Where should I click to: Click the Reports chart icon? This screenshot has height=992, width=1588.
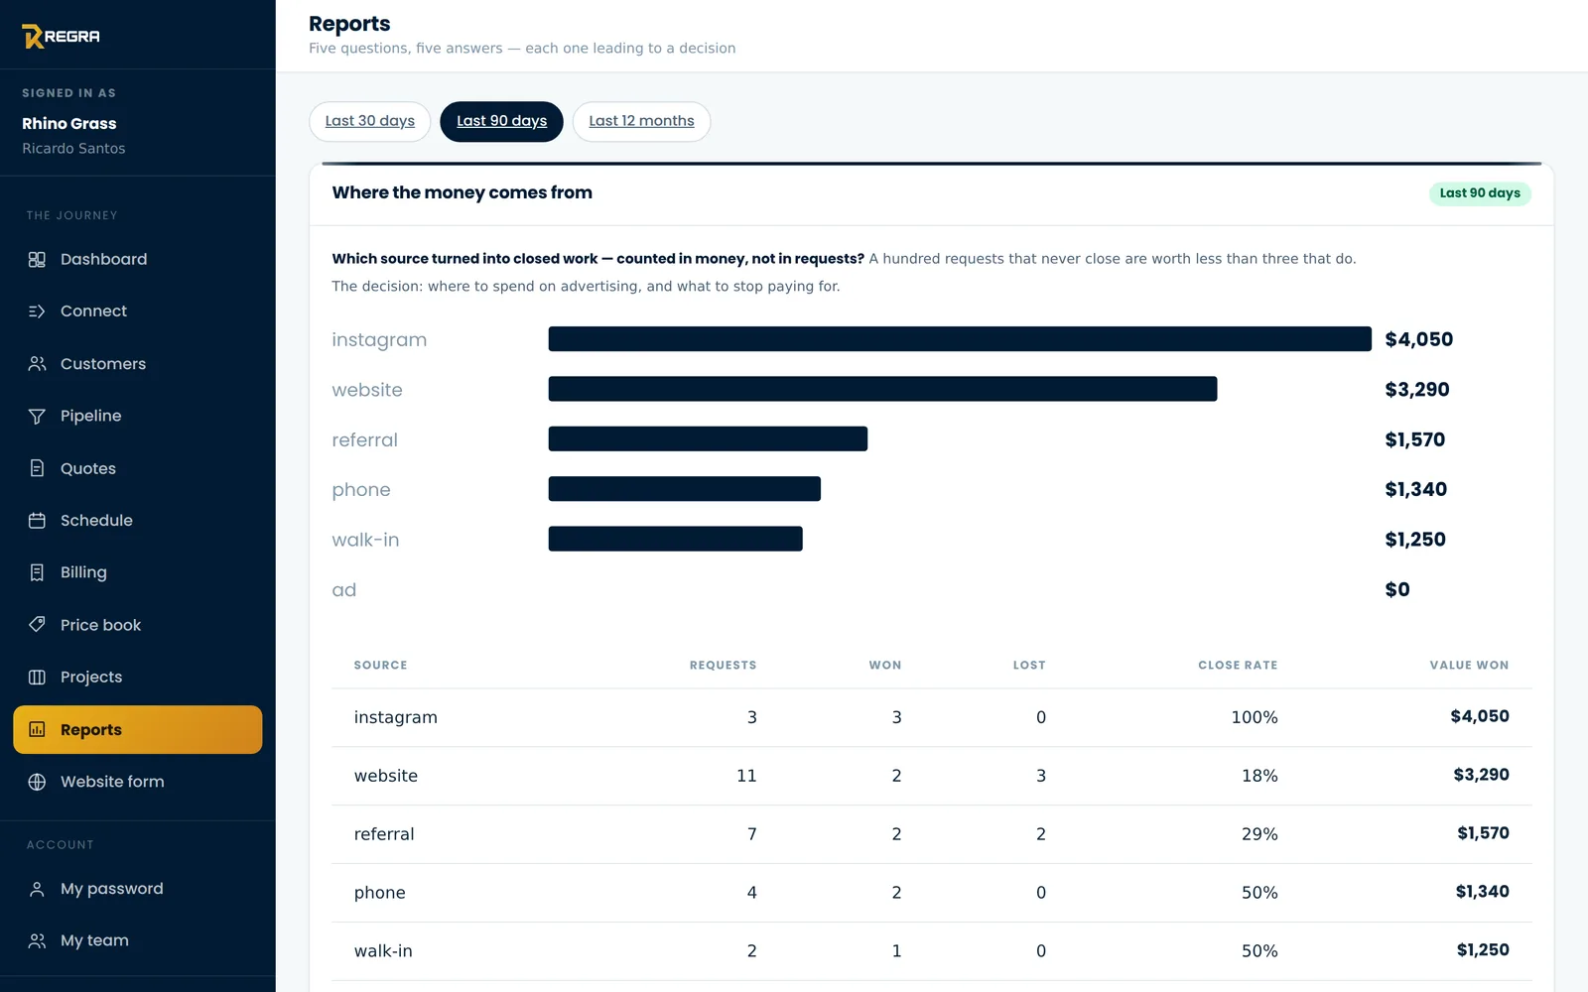pyautogui.click(x=37, y=730)
